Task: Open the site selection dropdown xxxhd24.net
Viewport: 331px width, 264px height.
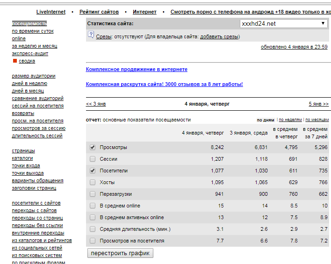Action: (284, 24)
